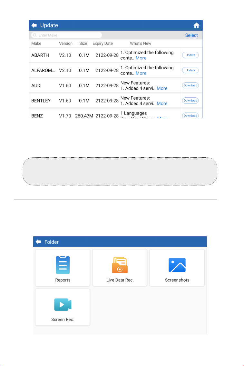This screenshot has width=244, height=366.
Task: Click the Folder title text
Action: 52,242
